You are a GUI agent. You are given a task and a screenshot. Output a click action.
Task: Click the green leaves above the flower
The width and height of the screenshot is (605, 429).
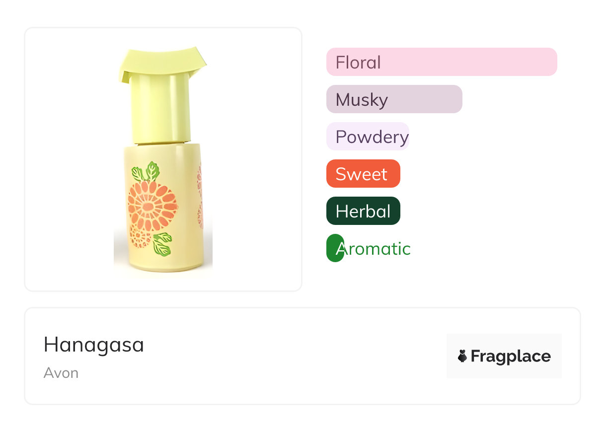pos(146,172)
